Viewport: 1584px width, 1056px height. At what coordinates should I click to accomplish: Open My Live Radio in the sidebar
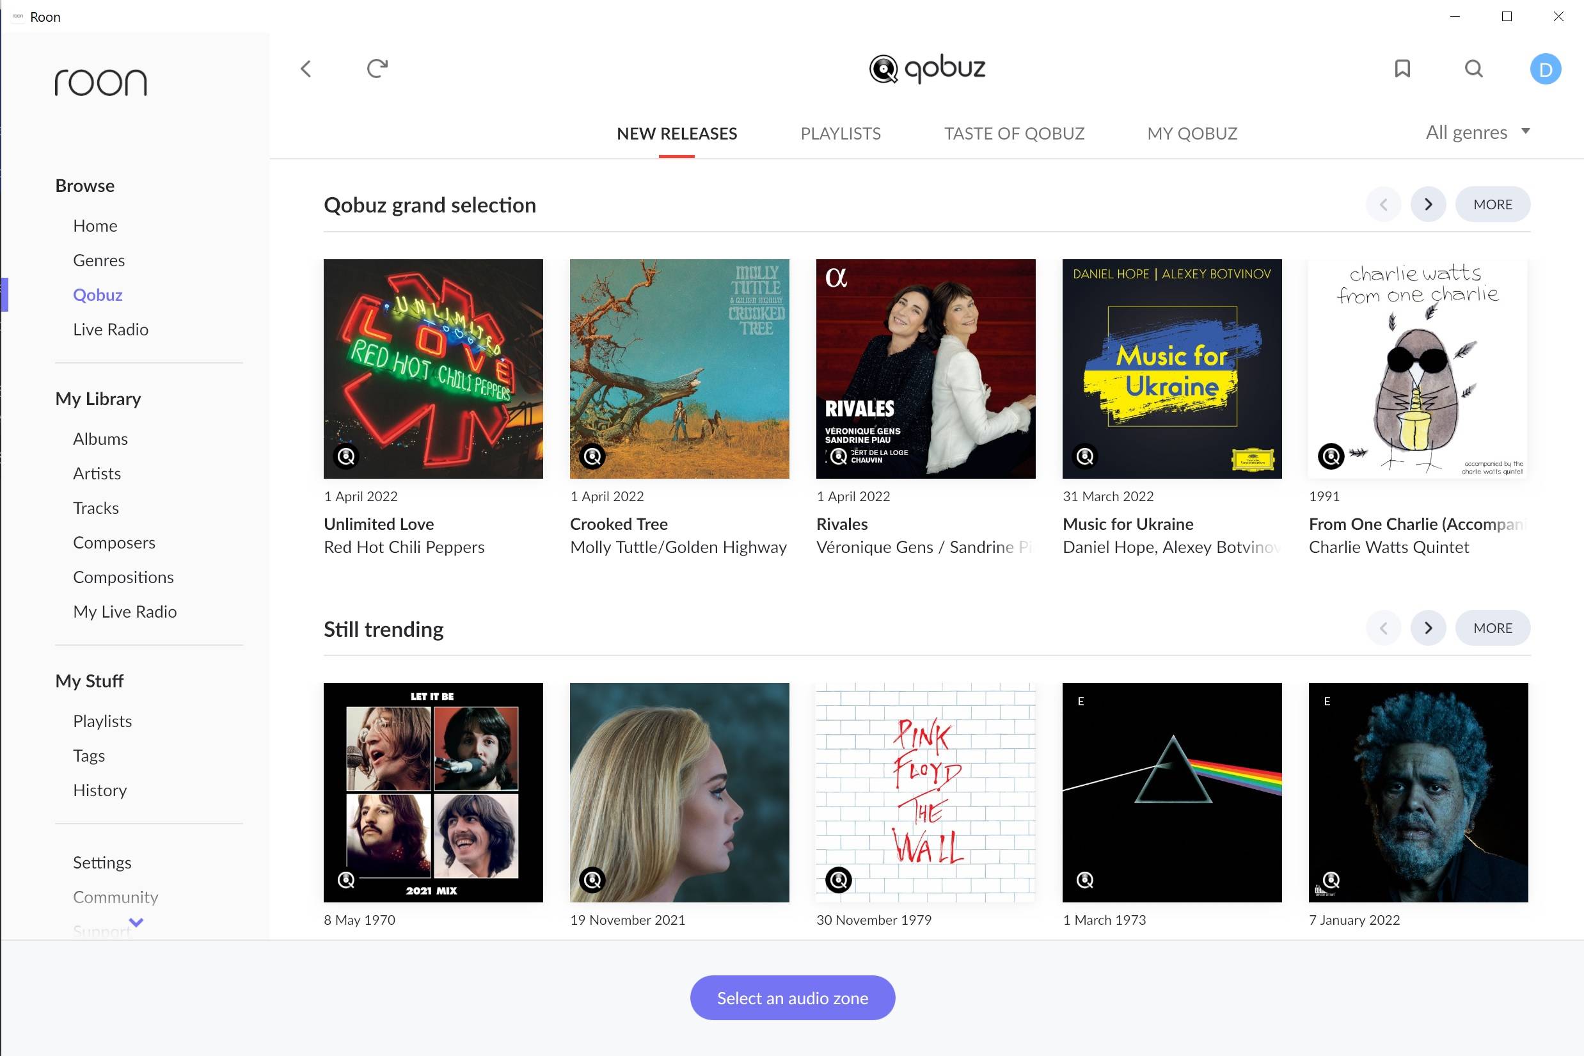click(x=125, y=611)
